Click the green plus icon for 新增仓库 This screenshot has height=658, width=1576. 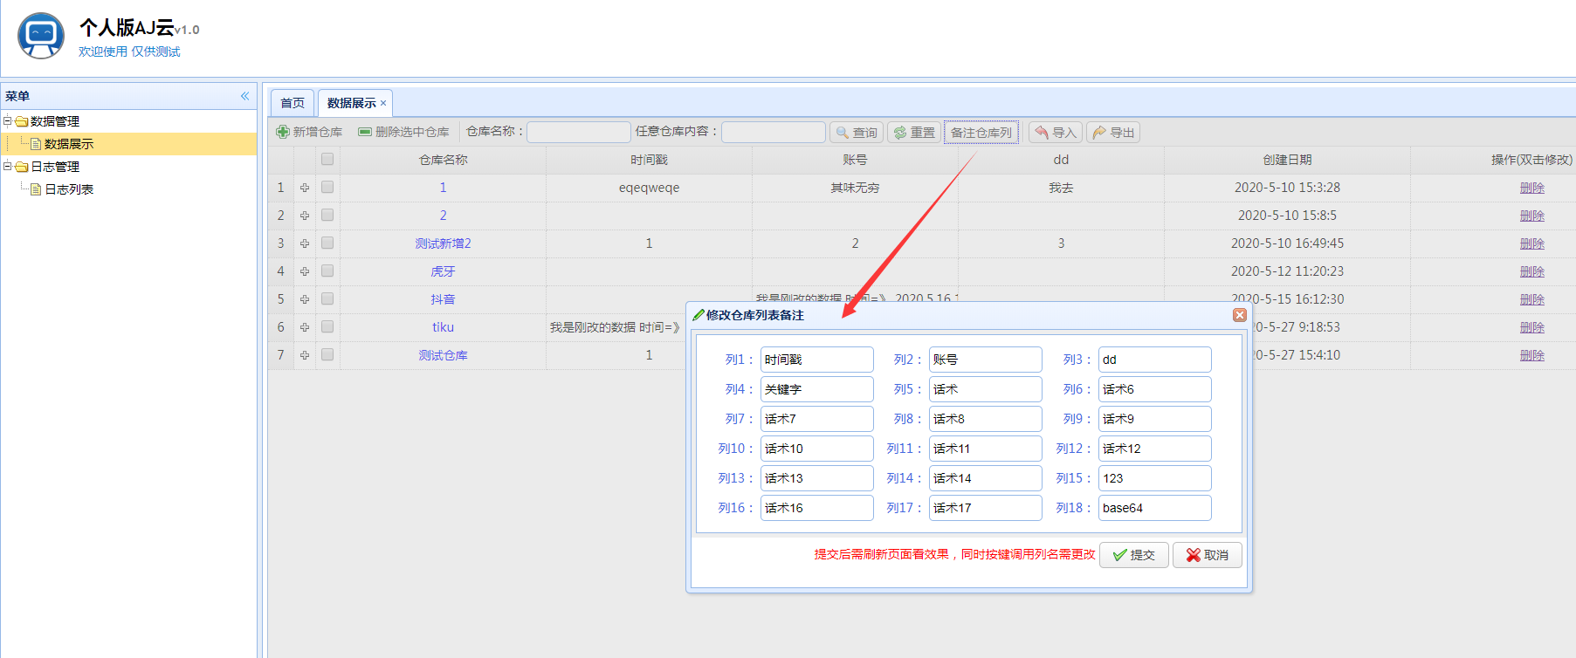pyautogui.click(x=283, y=132)
